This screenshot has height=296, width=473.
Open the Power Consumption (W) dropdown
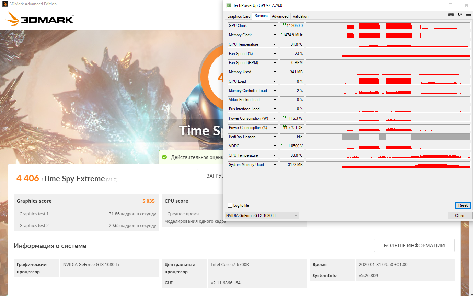275,118
